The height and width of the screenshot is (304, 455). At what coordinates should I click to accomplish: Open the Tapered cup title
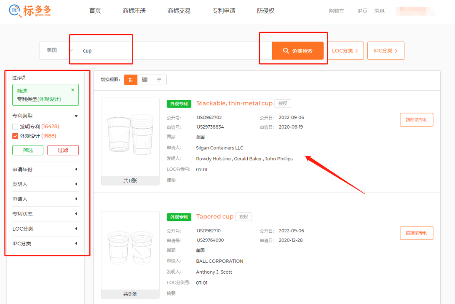click(x=215, y=217)
